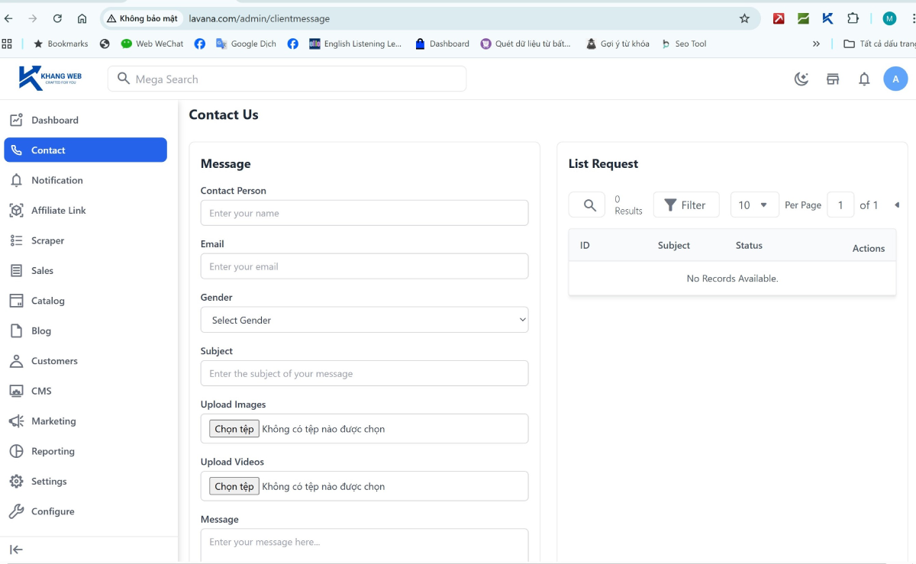The height and width of the screenshot is (564, 916).
Task: Bookmark this page with star icon
Action: 744,18
